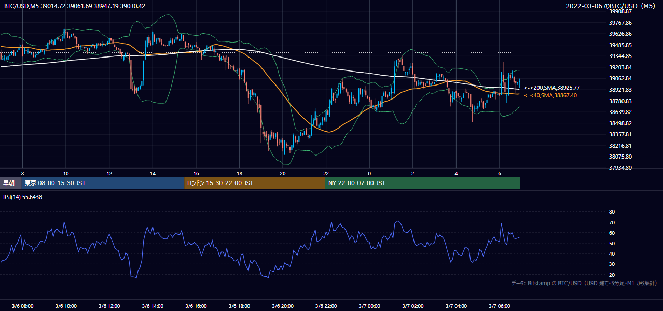Image resolution: width=663 pixels, height=311 pixels.
Task: Click the date label 3/7 00:00
Action: coord(369,306)
